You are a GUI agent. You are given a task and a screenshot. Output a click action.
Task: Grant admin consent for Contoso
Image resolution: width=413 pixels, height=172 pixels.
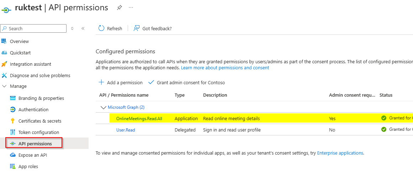click(x=186, y=82)
